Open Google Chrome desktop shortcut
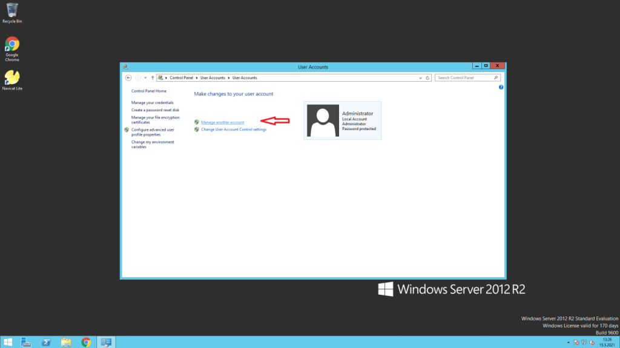Viewport: 620px width, 348px height. [x=12, y=49]
